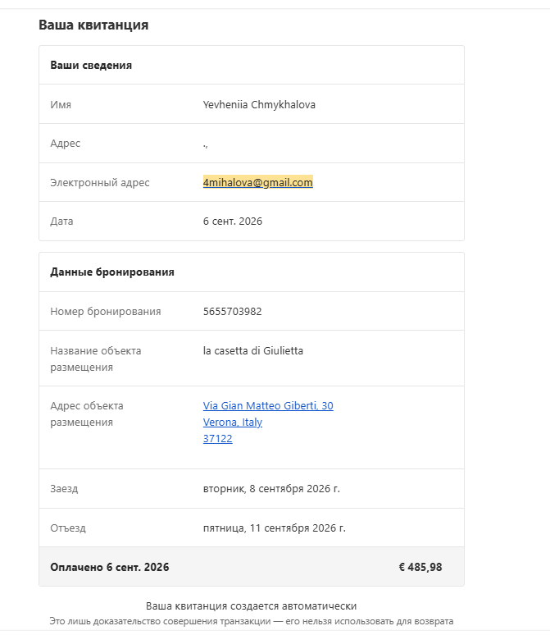Open the Via Gian Matteo Giberti, 30 link
The height and width of the screenshot is (635, 550).
268,405
